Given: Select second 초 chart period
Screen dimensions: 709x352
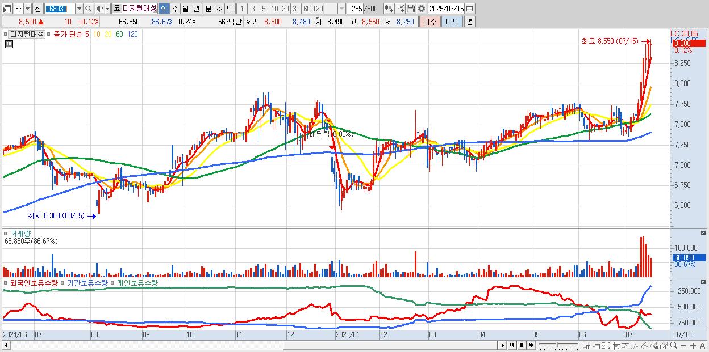Looking at the screenshot, I should click(x=219, y=9).
